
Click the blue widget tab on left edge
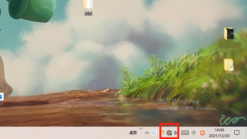[x=1, y=97]
